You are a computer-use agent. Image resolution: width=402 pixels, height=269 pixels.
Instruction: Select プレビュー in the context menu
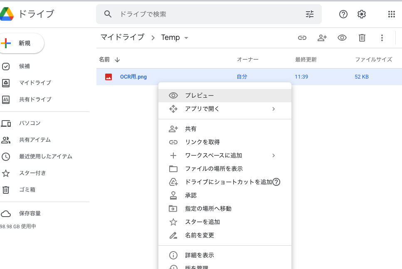pyautogui.click(x=225, y=95)
